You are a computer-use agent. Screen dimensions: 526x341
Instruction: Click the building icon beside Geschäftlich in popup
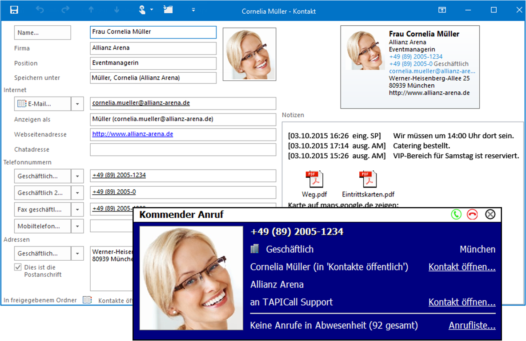coord(255,249)
